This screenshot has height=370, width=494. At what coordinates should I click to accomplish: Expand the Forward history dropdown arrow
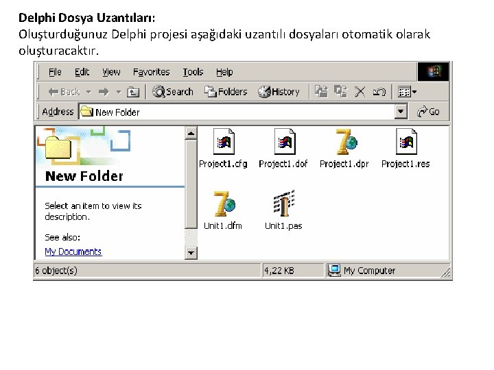119,92
